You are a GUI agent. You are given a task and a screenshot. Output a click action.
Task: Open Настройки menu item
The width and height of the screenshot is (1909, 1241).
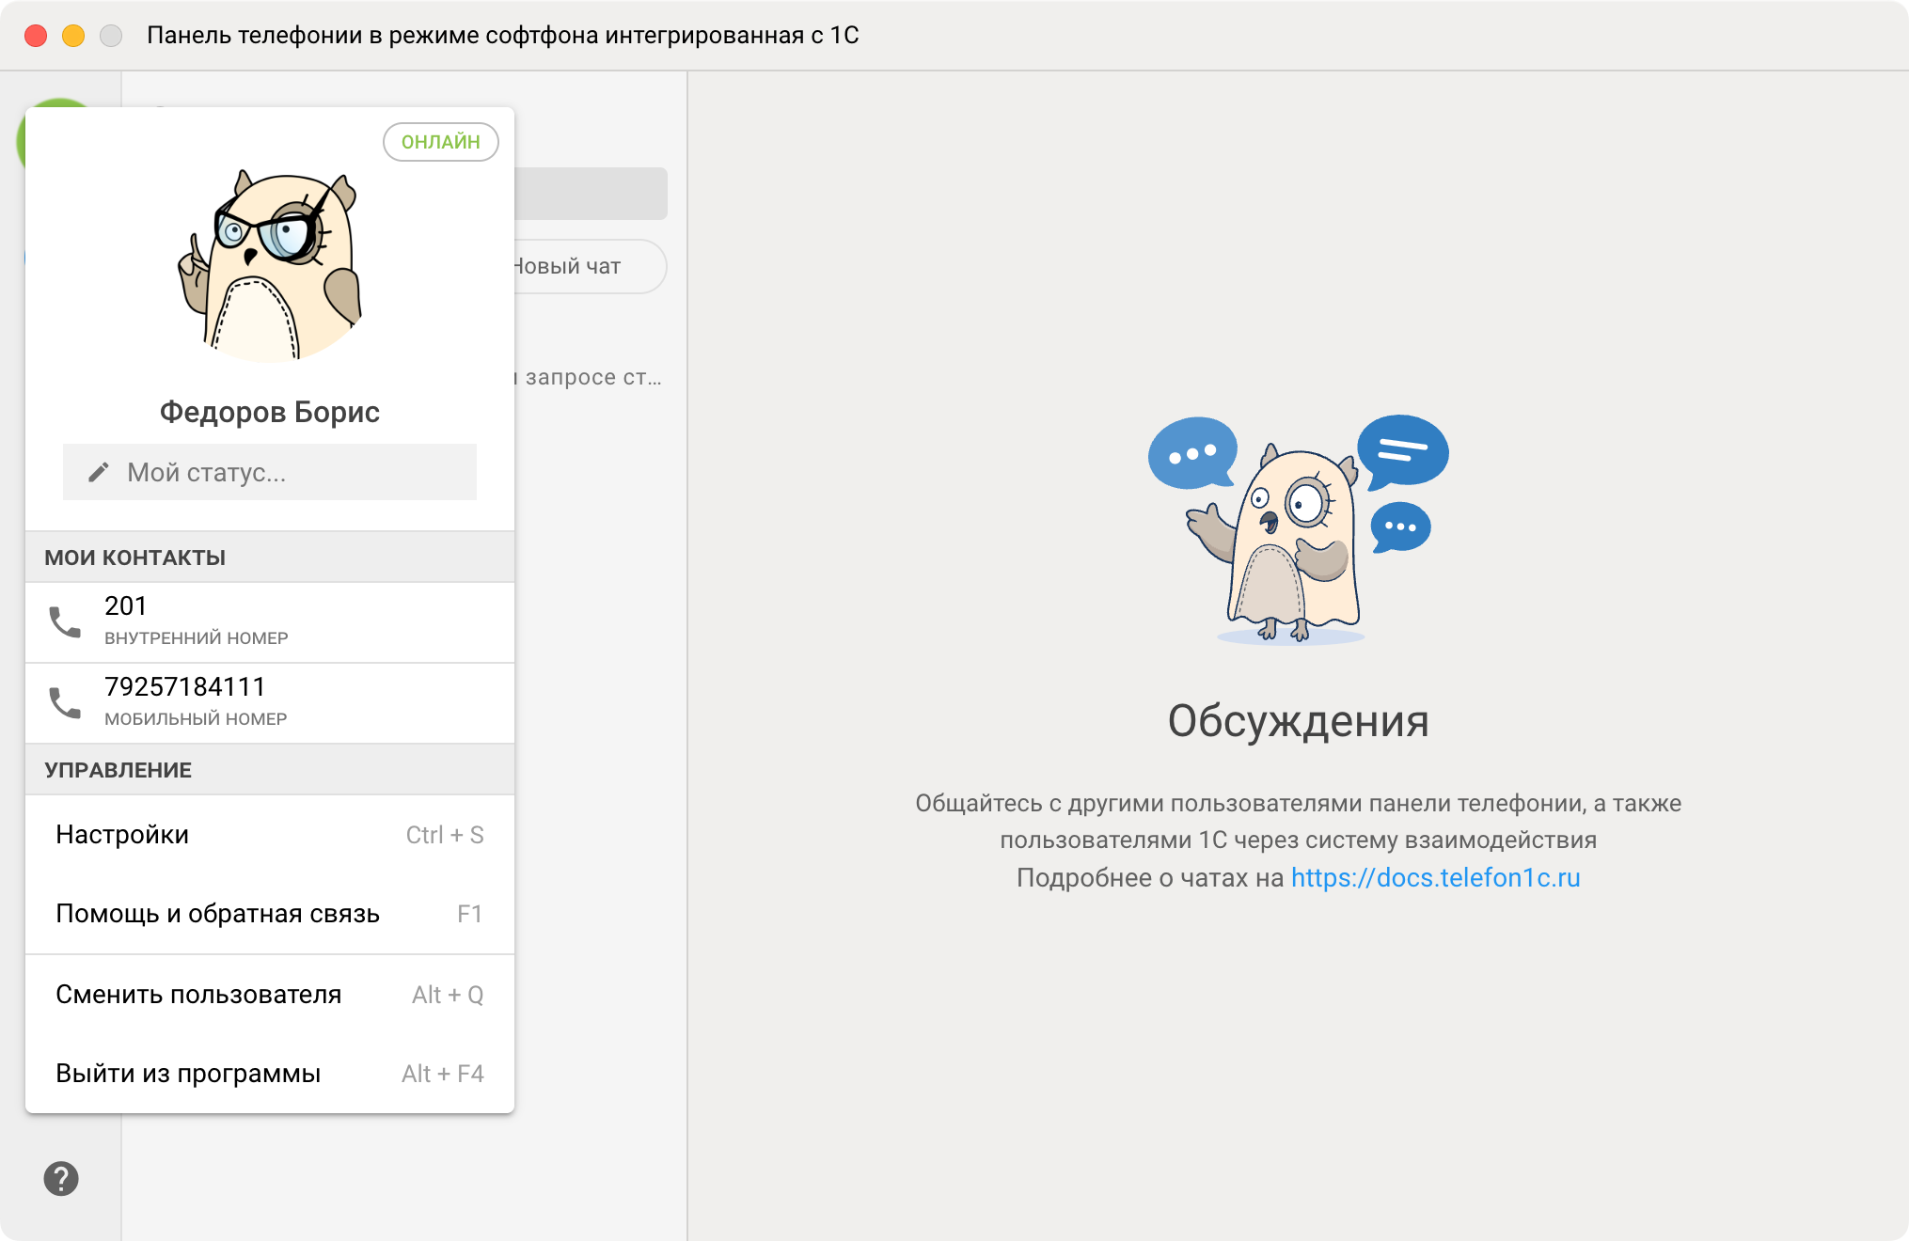click(x=270, y=835)
